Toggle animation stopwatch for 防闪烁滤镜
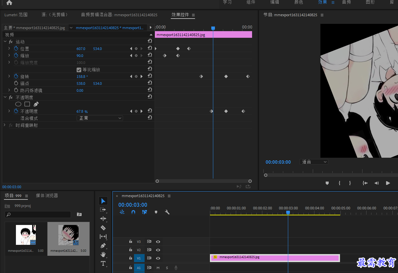The height and width of the screenshot is (273, 398). 16,90
